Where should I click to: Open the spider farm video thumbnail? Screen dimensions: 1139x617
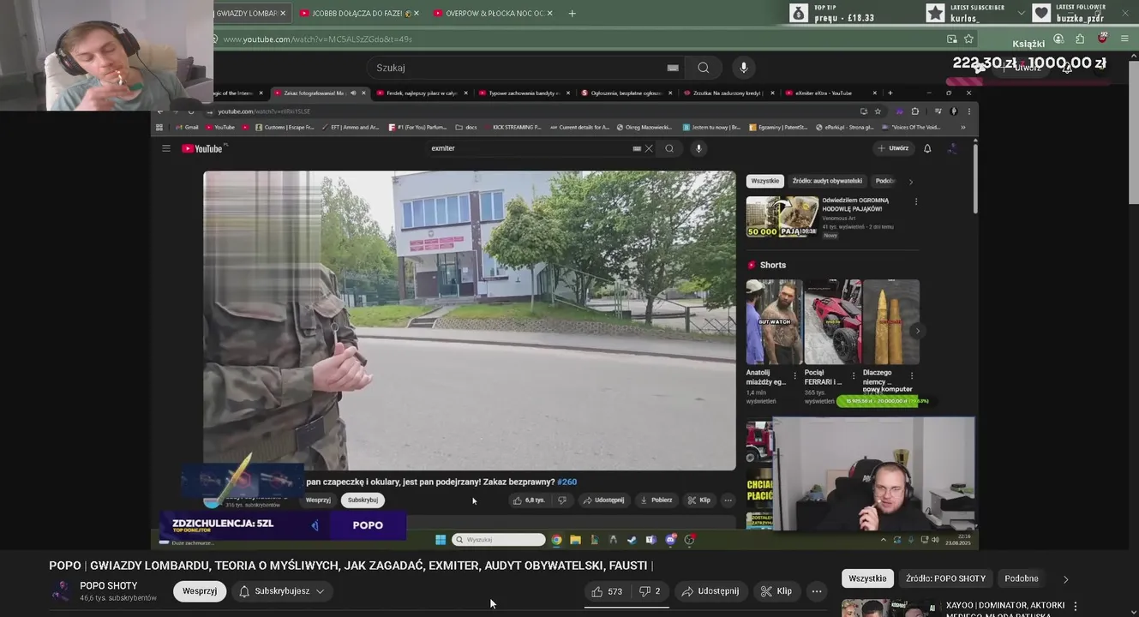782,217
